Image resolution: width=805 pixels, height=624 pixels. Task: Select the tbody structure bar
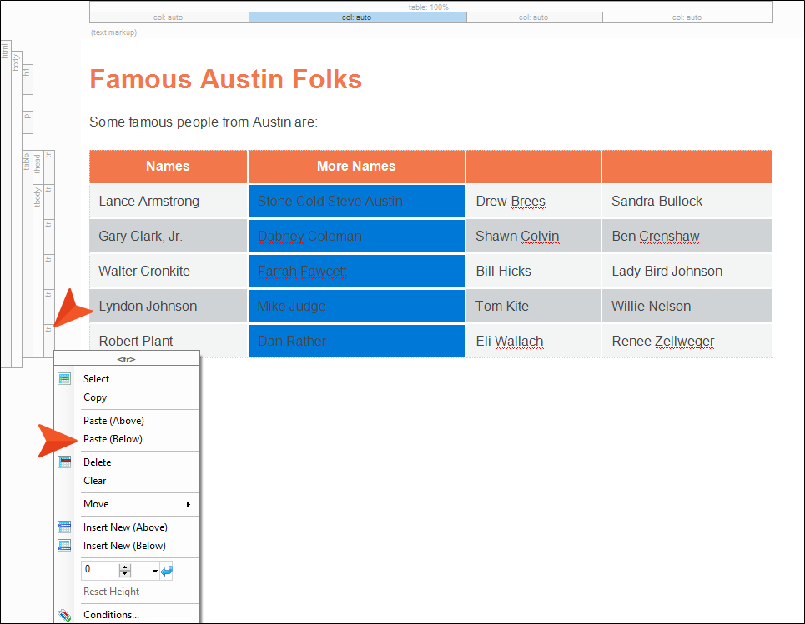38,271
